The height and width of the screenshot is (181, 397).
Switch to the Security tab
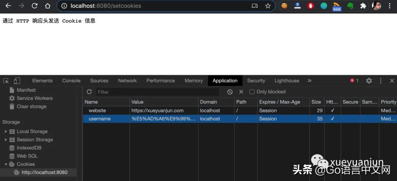[256, 81]
